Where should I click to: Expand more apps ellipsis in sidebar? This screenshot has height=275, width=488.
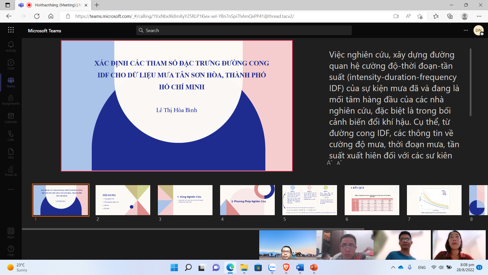coord(11,189)
